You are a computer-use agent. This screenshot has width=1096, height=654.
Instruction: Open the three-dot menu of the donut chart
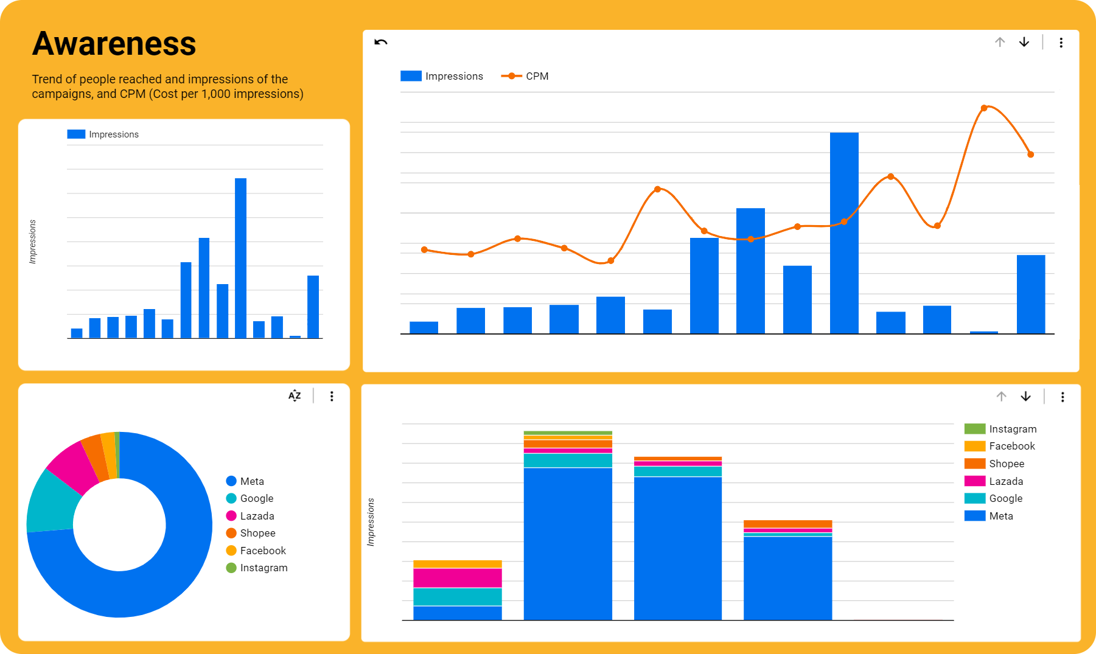[332, 397]
